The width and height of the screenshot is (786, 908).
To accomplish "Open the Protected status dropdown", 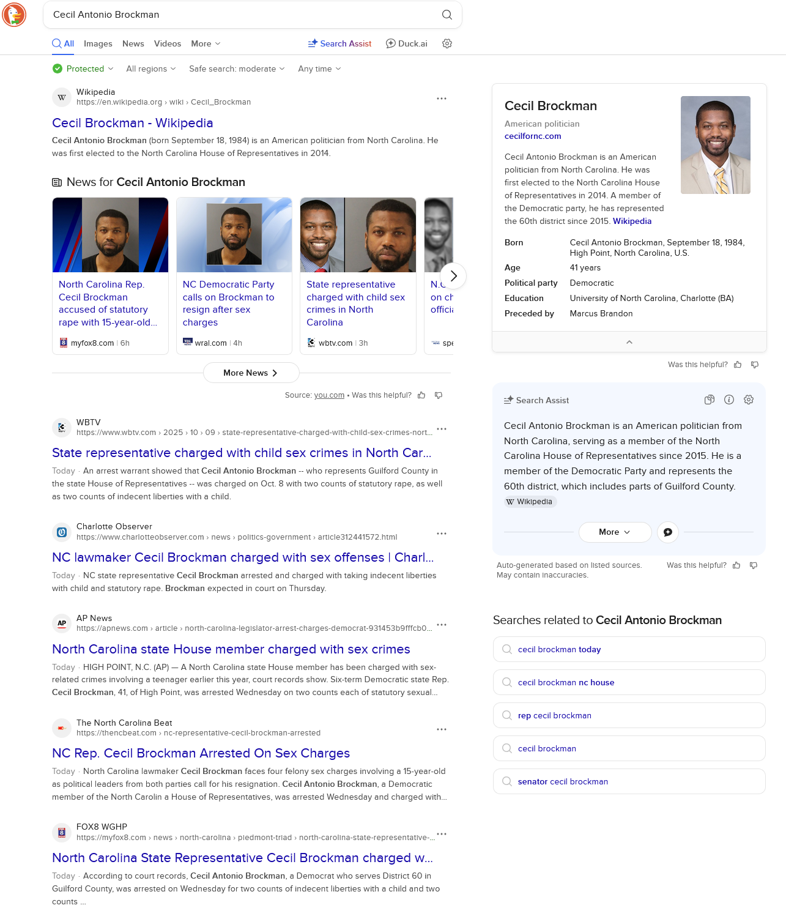I will 83,69.
